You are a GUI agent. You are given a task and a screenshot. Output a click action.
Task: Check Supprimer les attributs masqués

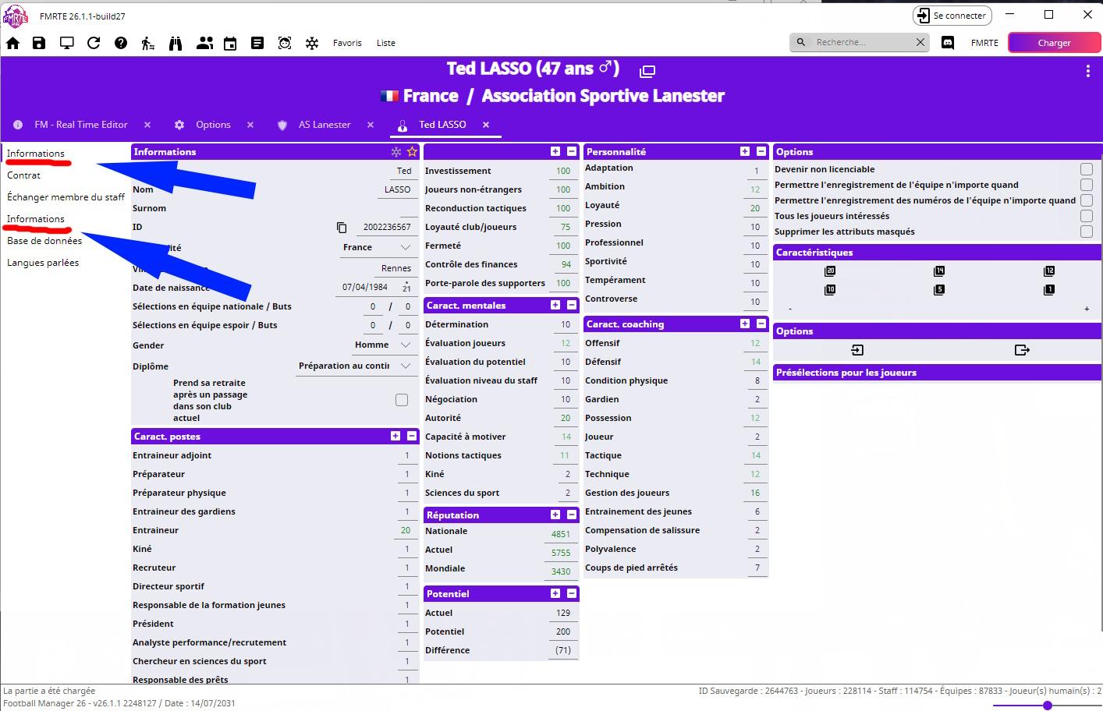click(x=1086, y=232)
